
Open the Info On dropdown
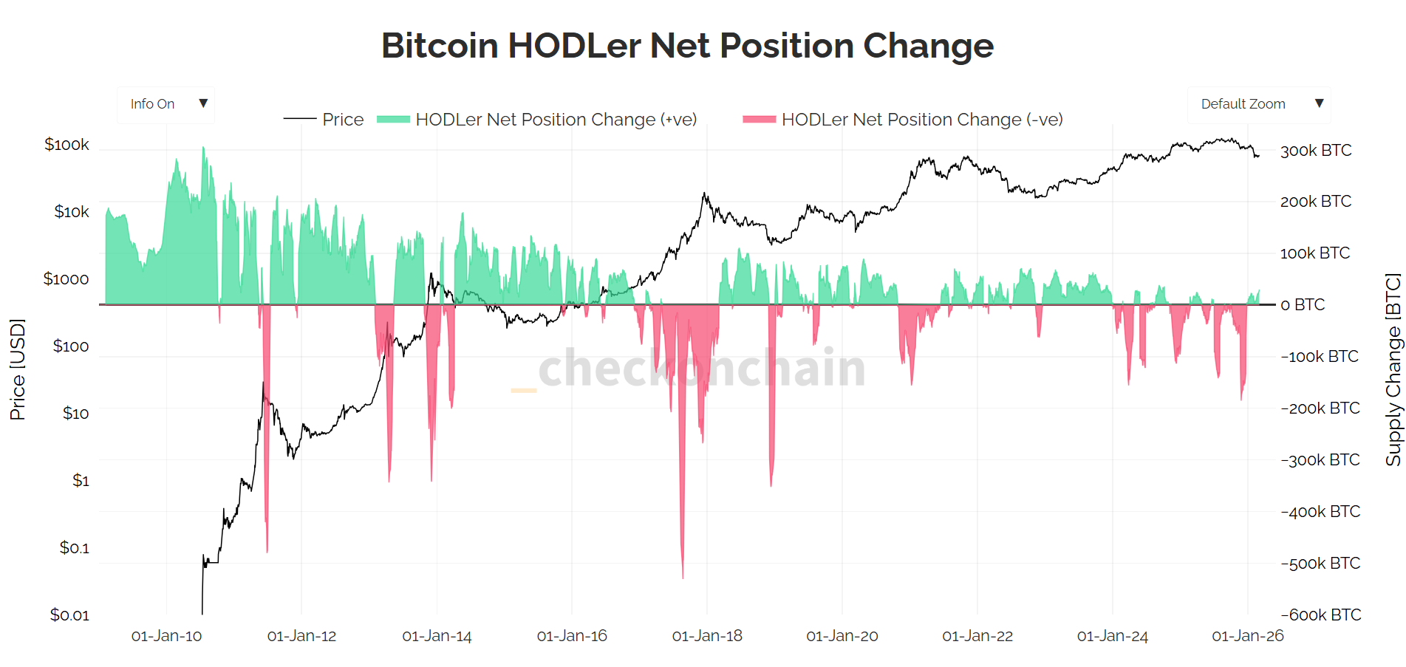165,103
